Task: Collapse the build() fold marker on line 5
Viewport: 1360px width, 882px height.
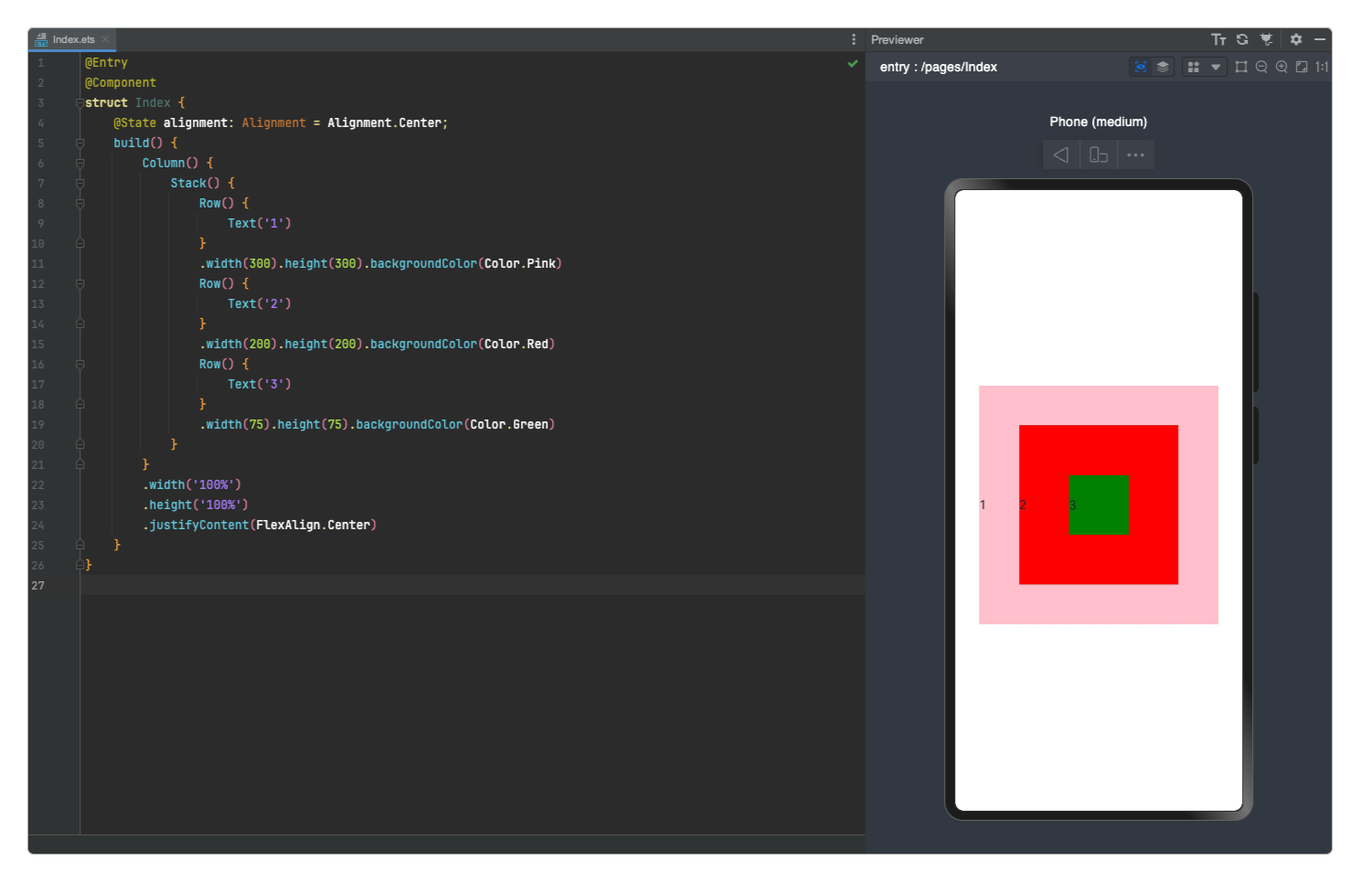Action: click(80, 143)
